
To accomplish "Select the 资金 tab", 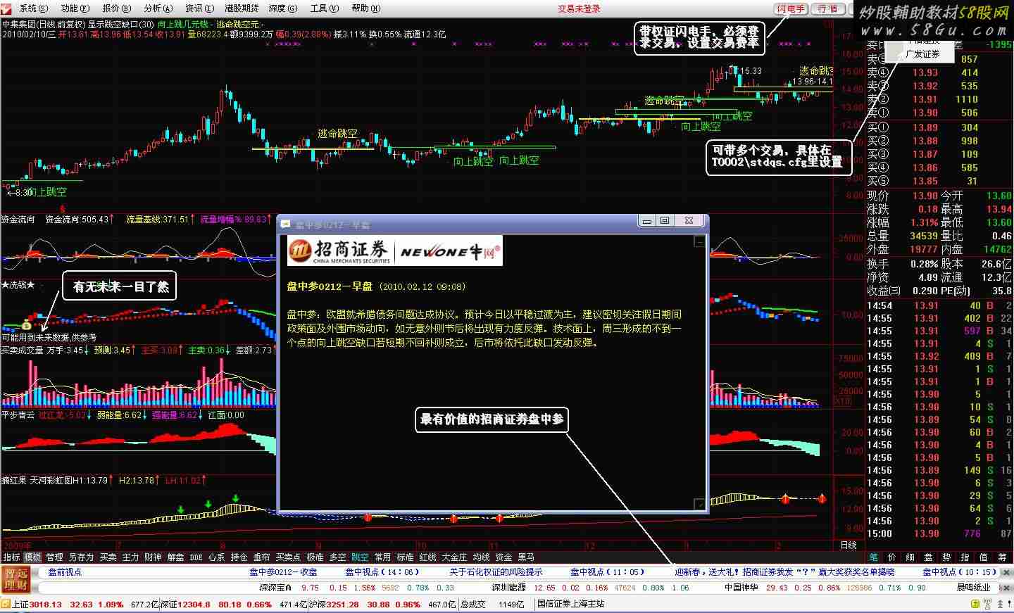I will [x=503, y=557].
